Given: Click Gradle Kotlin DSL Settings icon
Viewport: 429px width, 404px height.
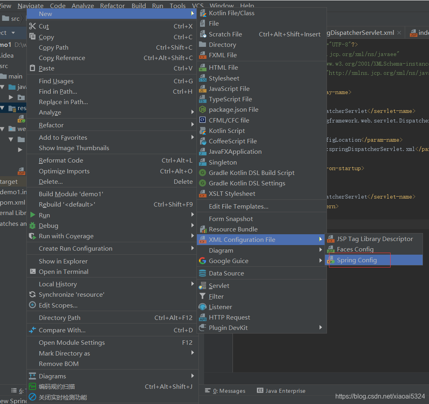Looking at the screenshot, I should 203,183.
